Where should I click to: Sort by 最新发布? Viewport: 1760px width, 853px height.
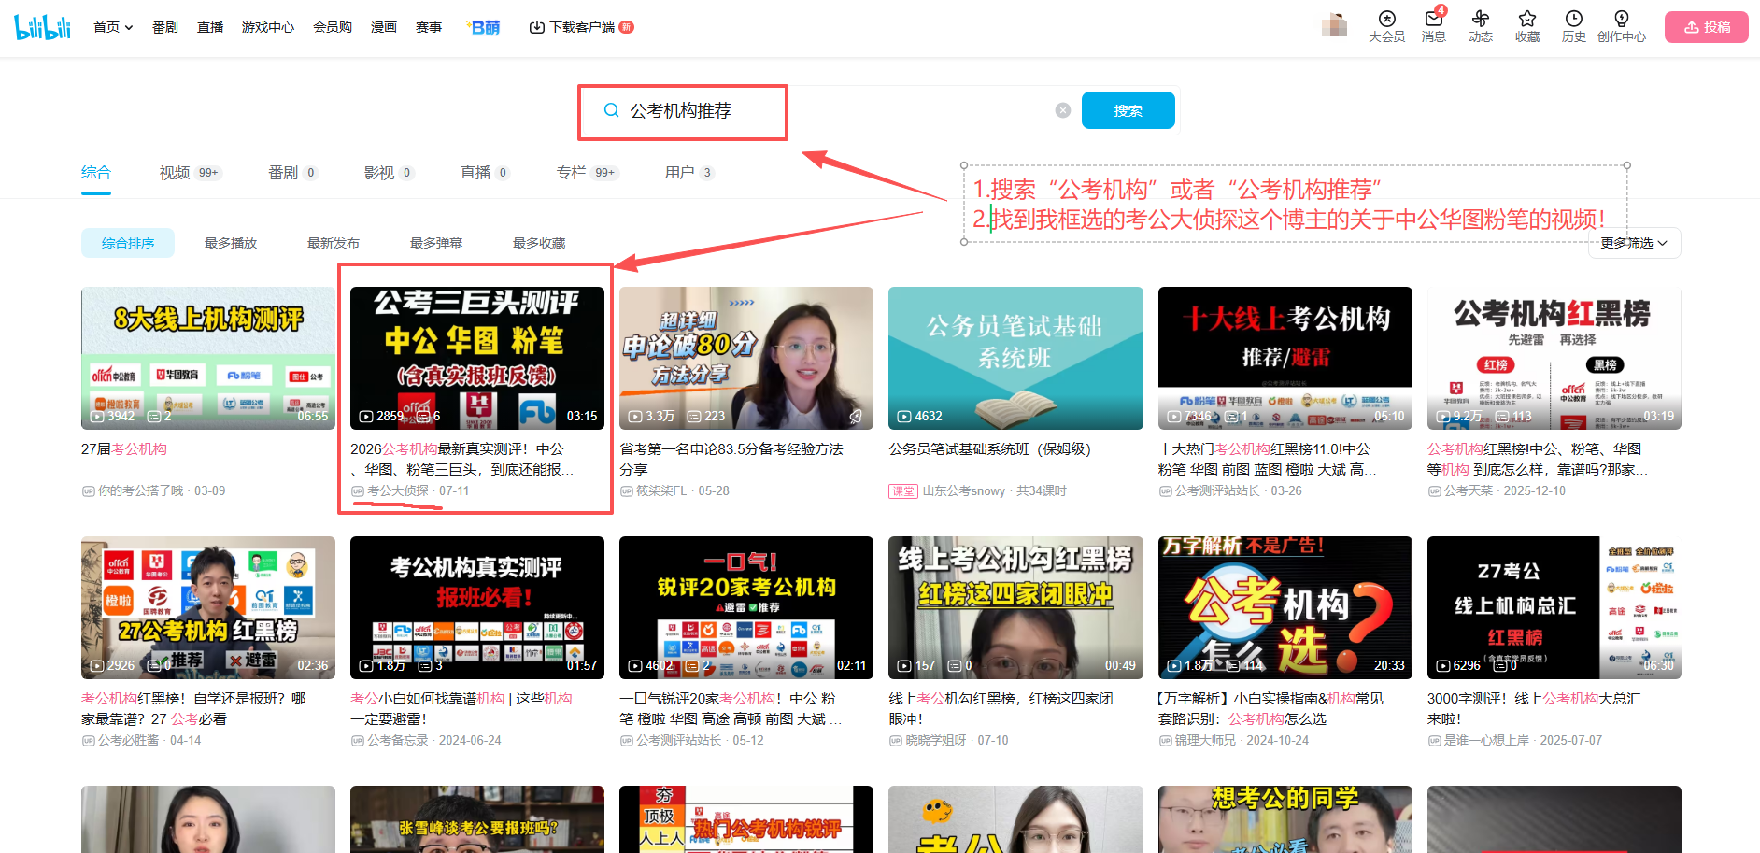tap(334, 243)
